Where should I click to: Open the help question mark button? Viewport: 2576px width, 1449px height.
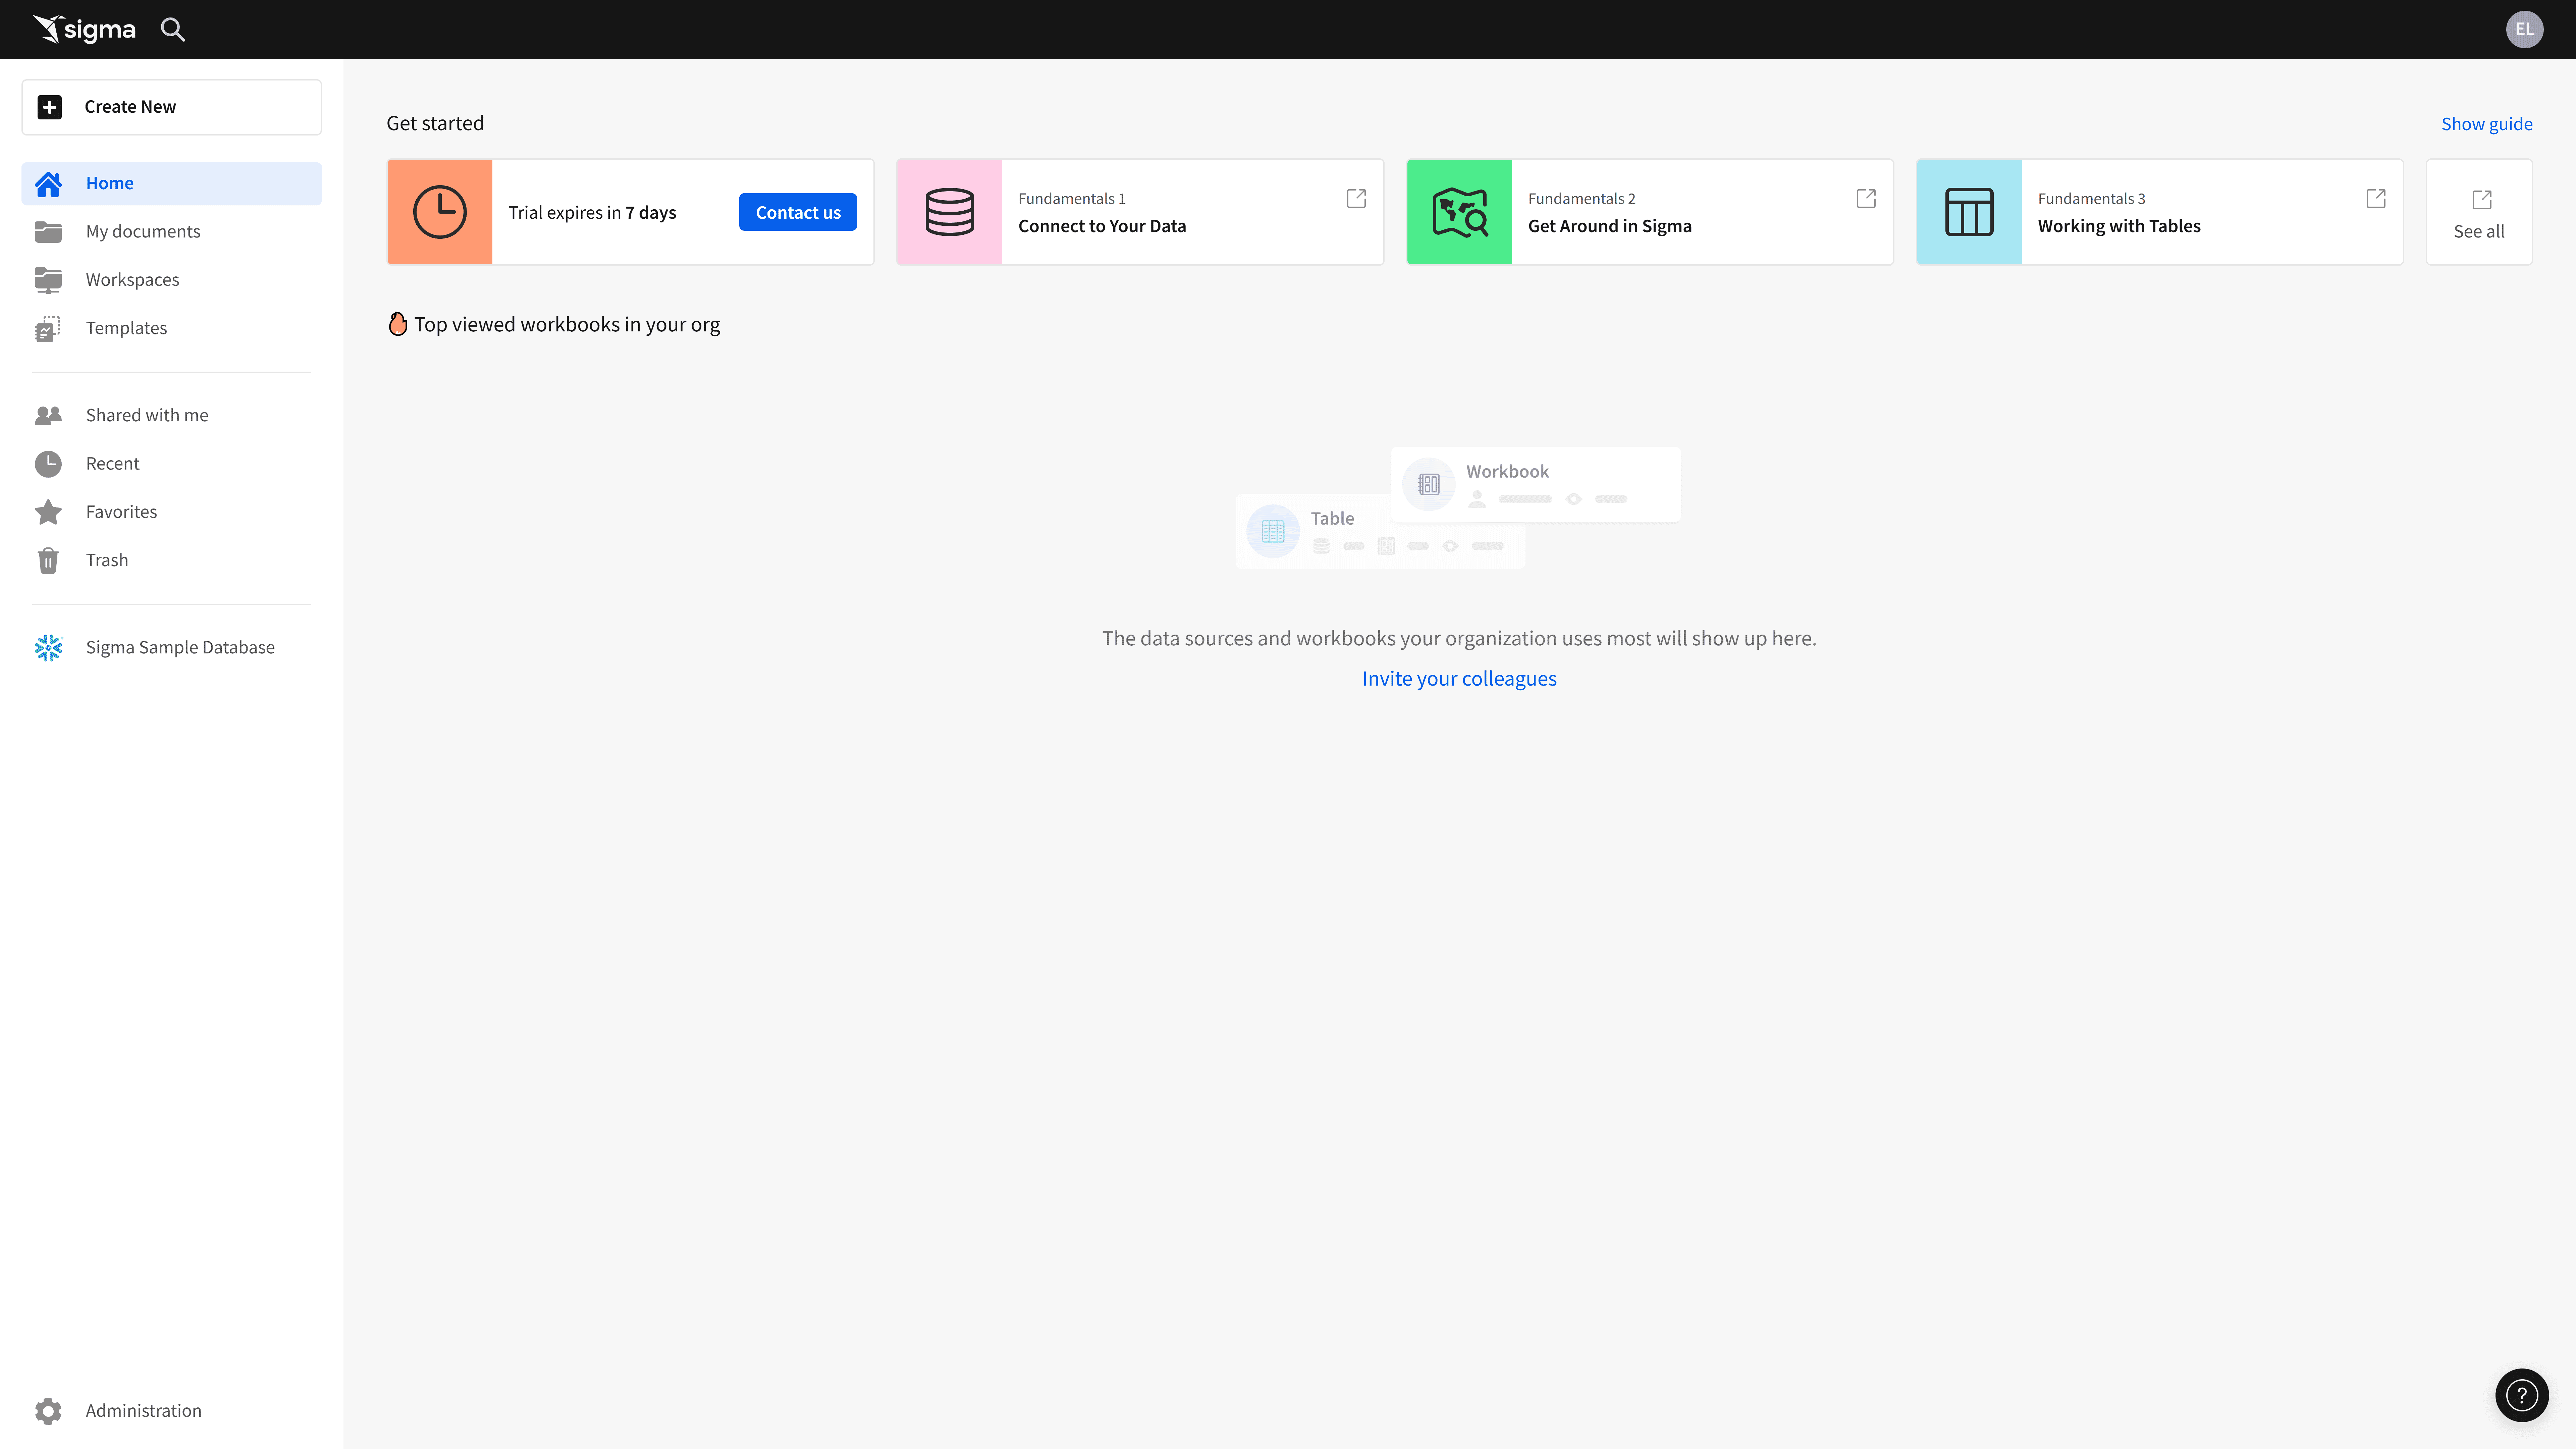2522,1395
